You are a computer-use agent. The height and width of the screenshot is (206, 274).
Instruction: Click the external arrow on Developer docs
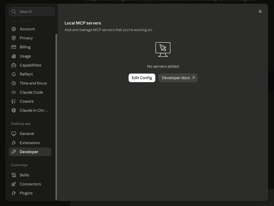click(x=193, y=78)
